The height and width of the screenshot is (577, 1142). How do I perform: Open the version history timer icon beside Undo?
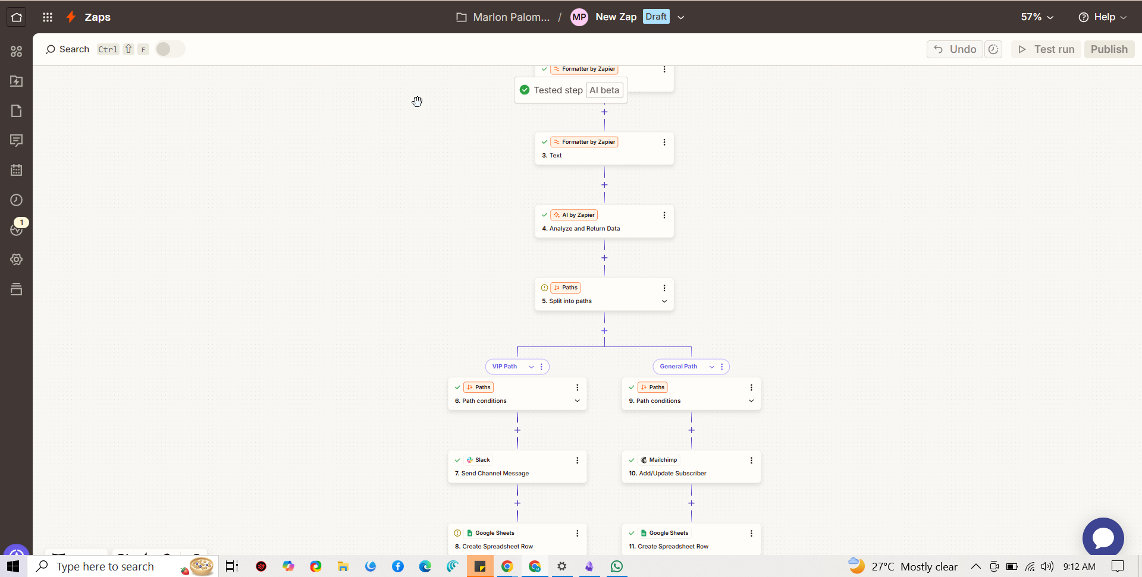tap(993, 49)
